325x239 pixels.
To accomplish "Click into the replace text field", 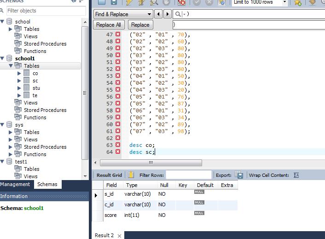I will 249,25.
